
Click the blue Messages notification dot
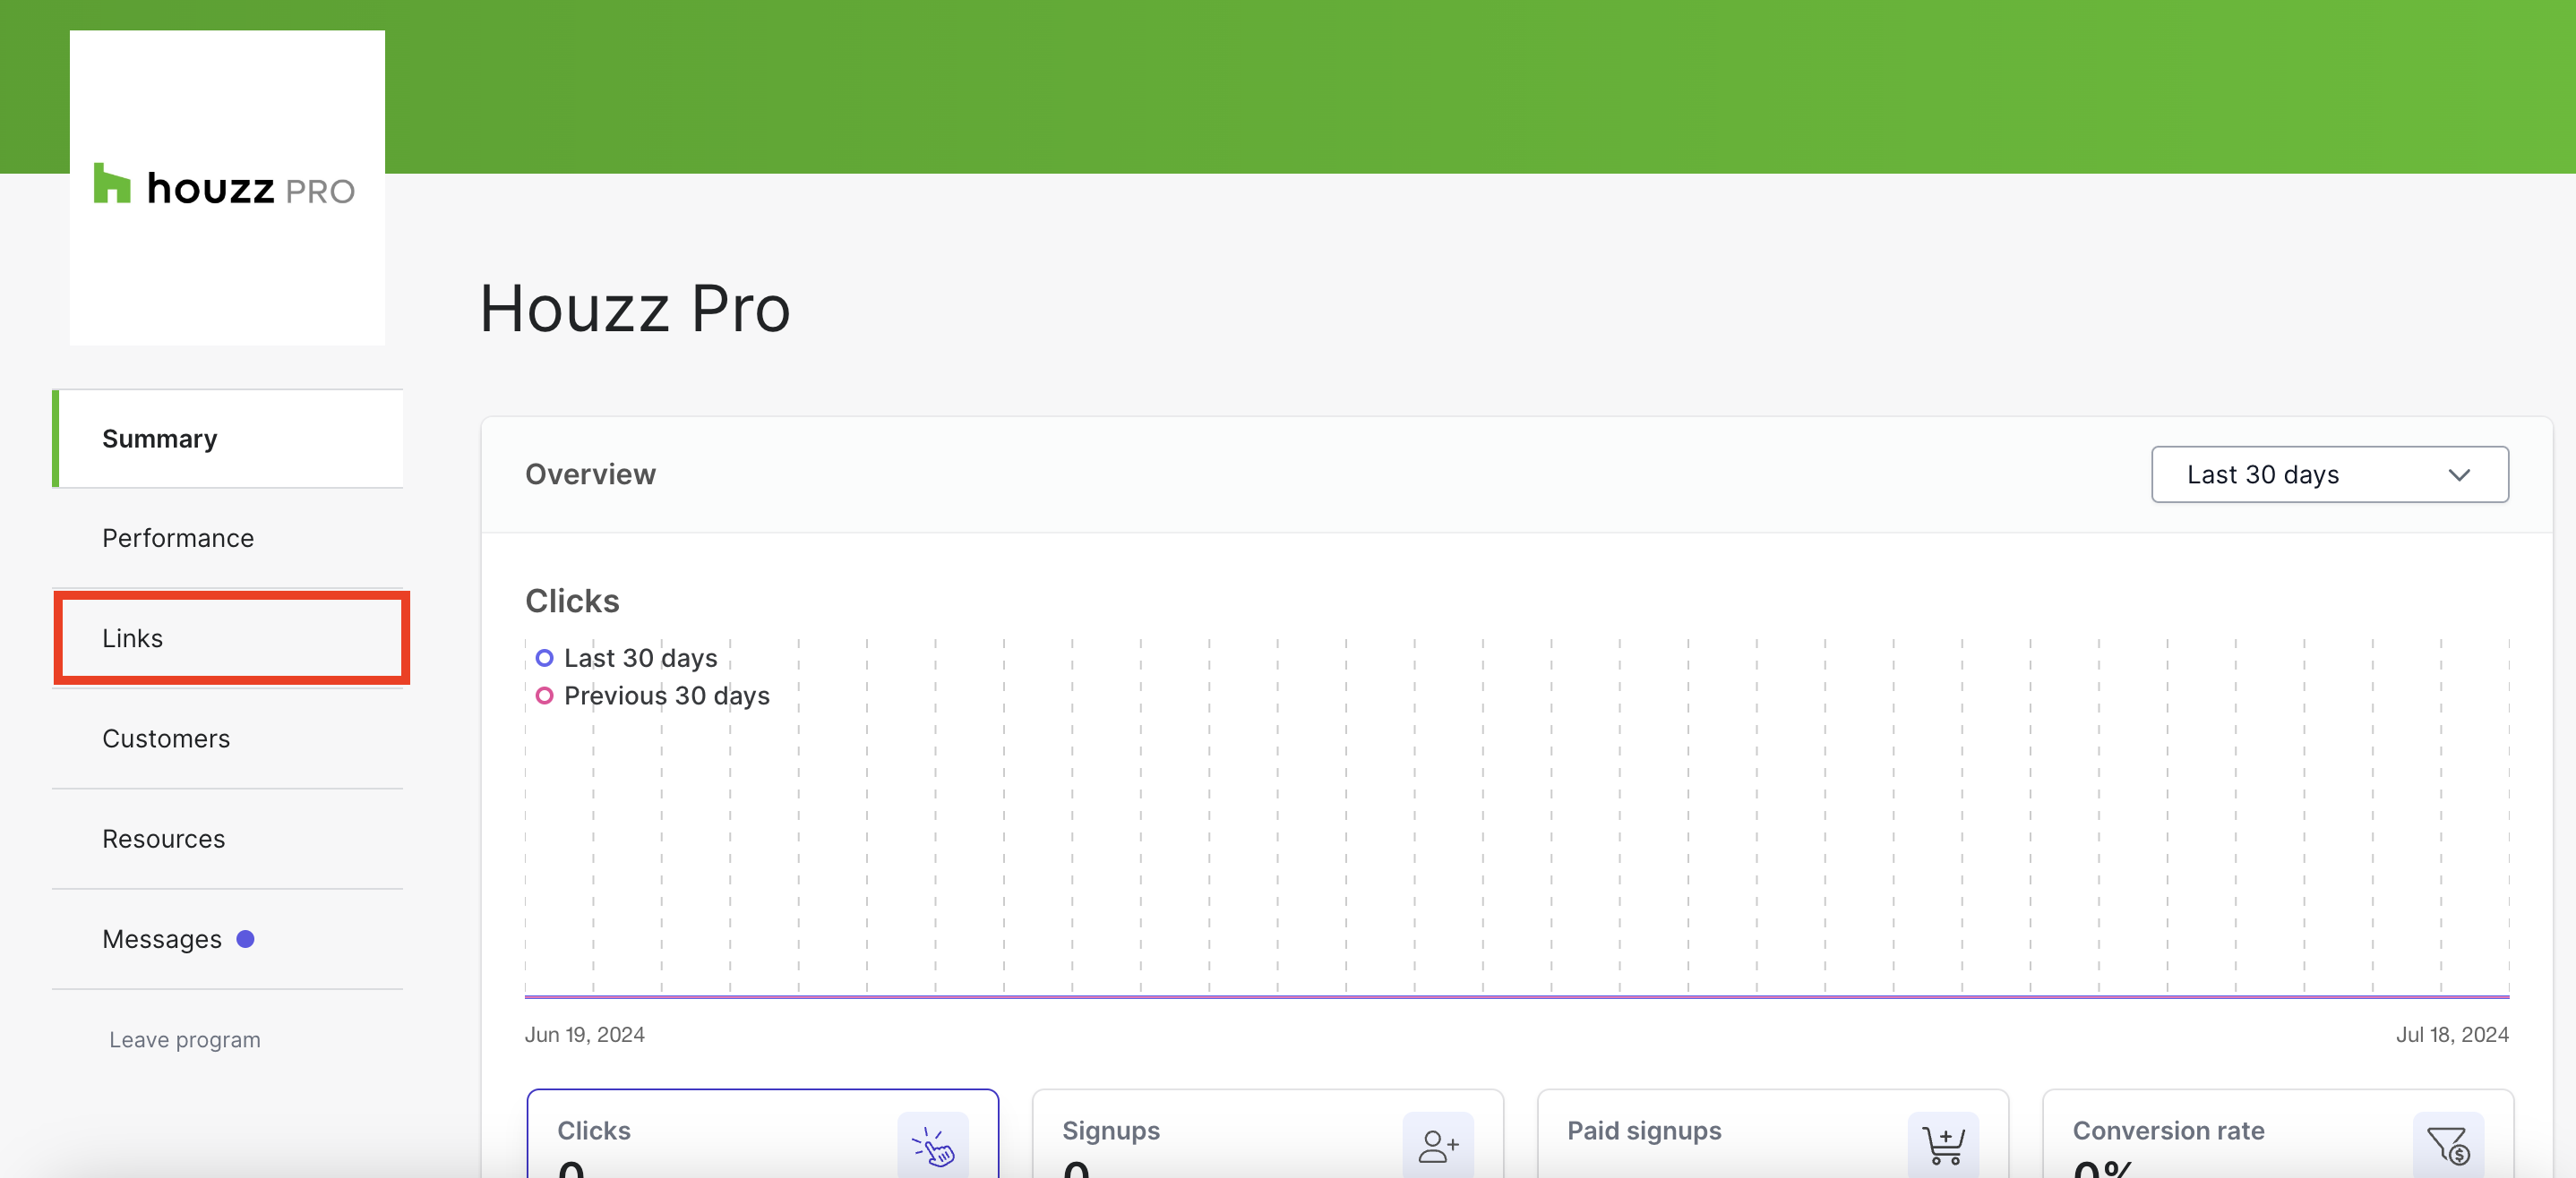tap(245, 938)
